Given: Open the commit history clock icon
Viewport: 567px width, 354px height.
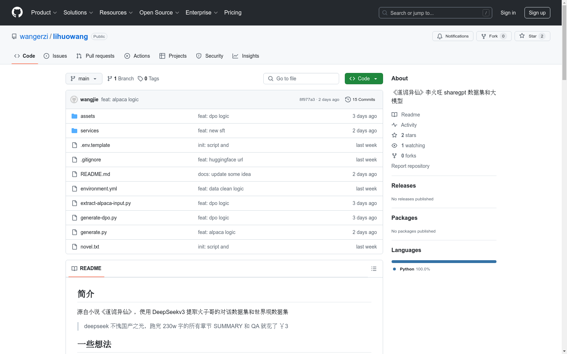Looking at the screenshot, I should [348, 99].
